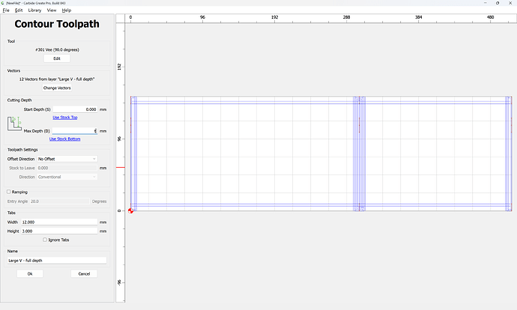
Task: Click the red origin marker on canvas
Action: 130,211
